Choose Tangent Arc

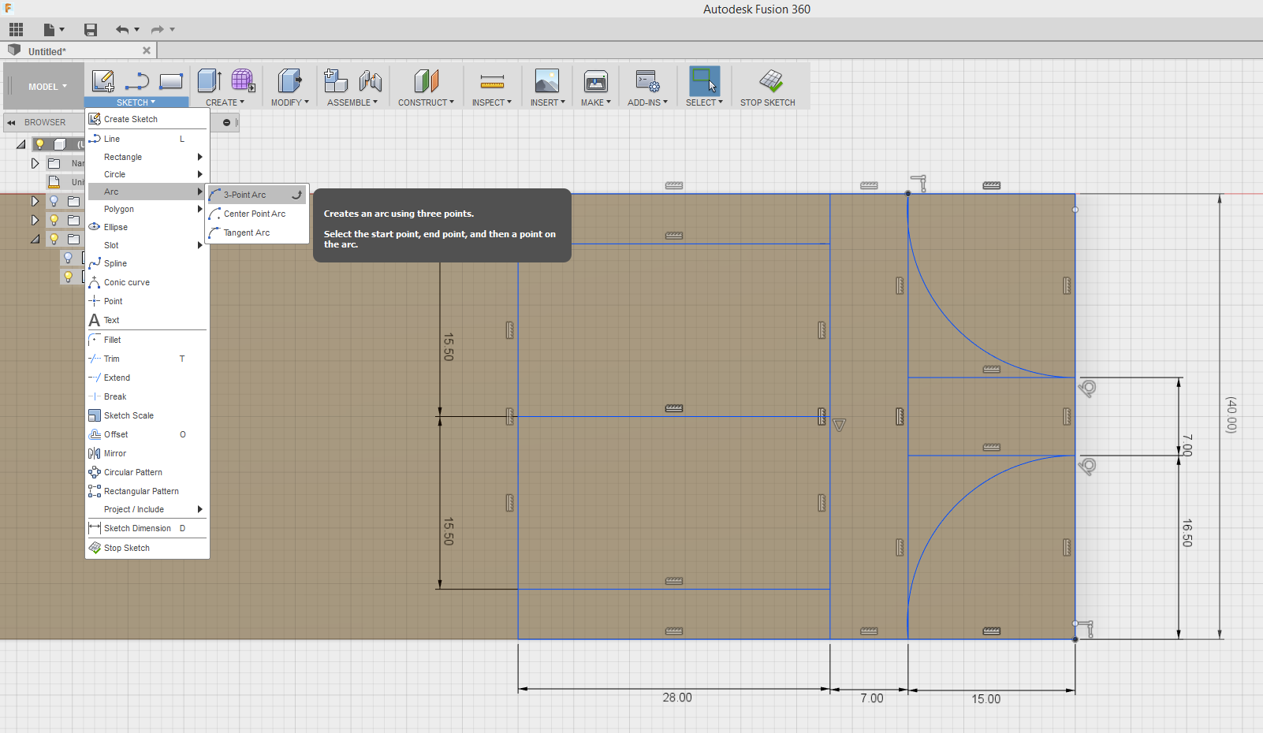click(257, 233)
